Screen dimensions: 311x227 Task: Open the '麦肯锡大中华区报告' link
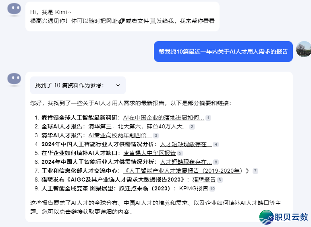pyautogui.click(x=149, y=153)
